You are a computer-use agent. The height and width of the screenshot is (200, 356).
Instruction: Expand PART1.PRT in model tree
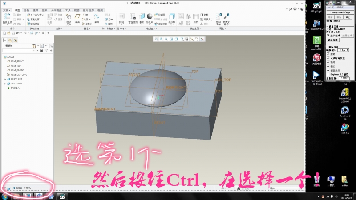[x=5, y=79]
